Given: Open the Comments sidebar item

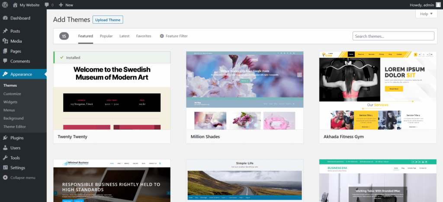Looking at the screenshot, I should pyautogui.click(x=20, y=61).
